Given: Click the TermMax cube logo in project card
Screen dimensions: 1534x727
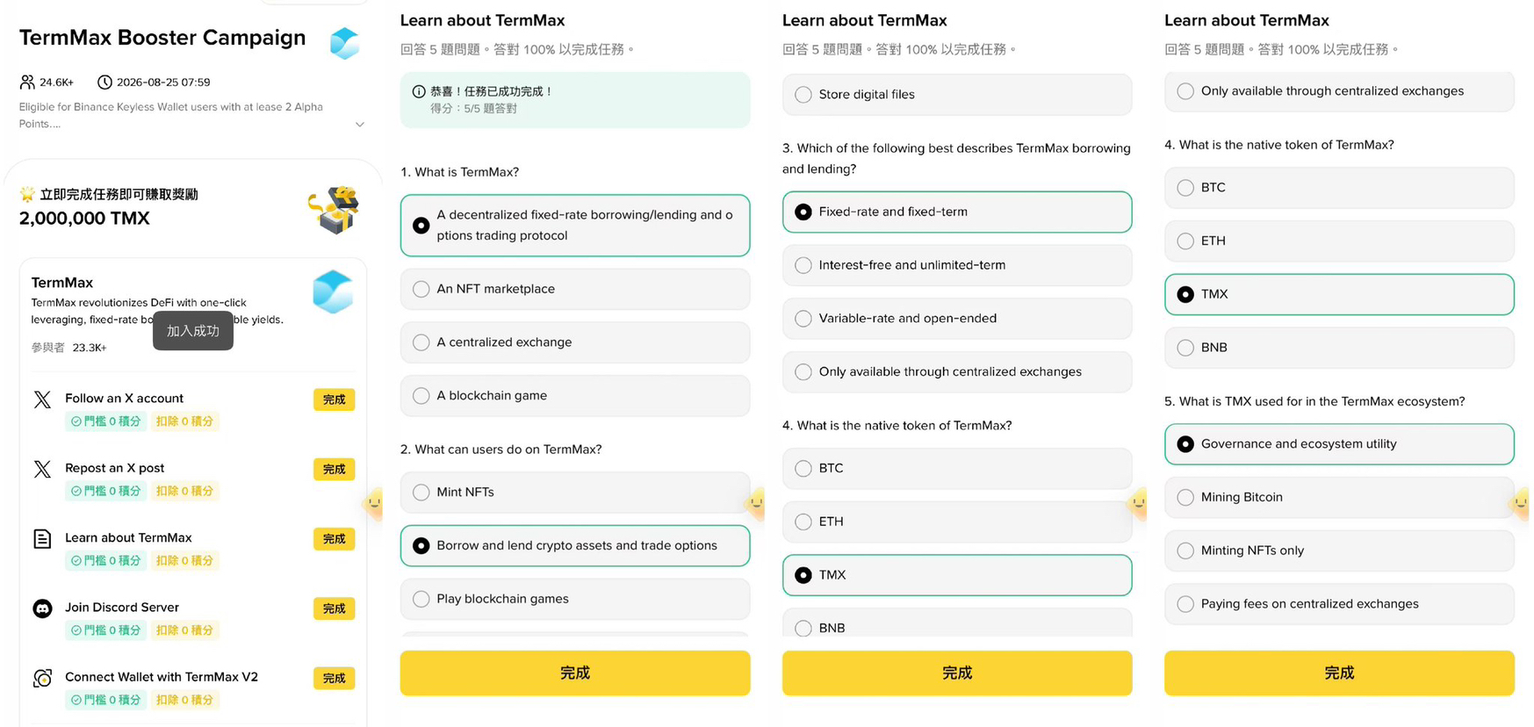Looking at the screenshot, I should [x=333, y=292].
